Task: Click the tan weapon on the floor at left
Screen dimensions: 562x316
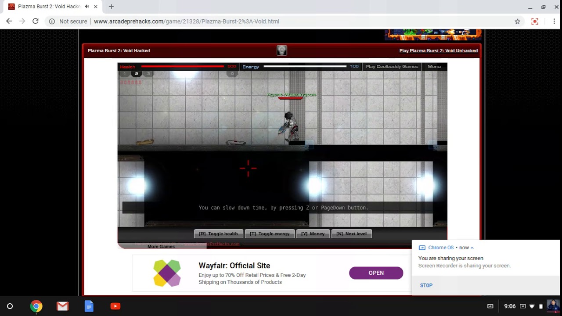Action: 145,141
